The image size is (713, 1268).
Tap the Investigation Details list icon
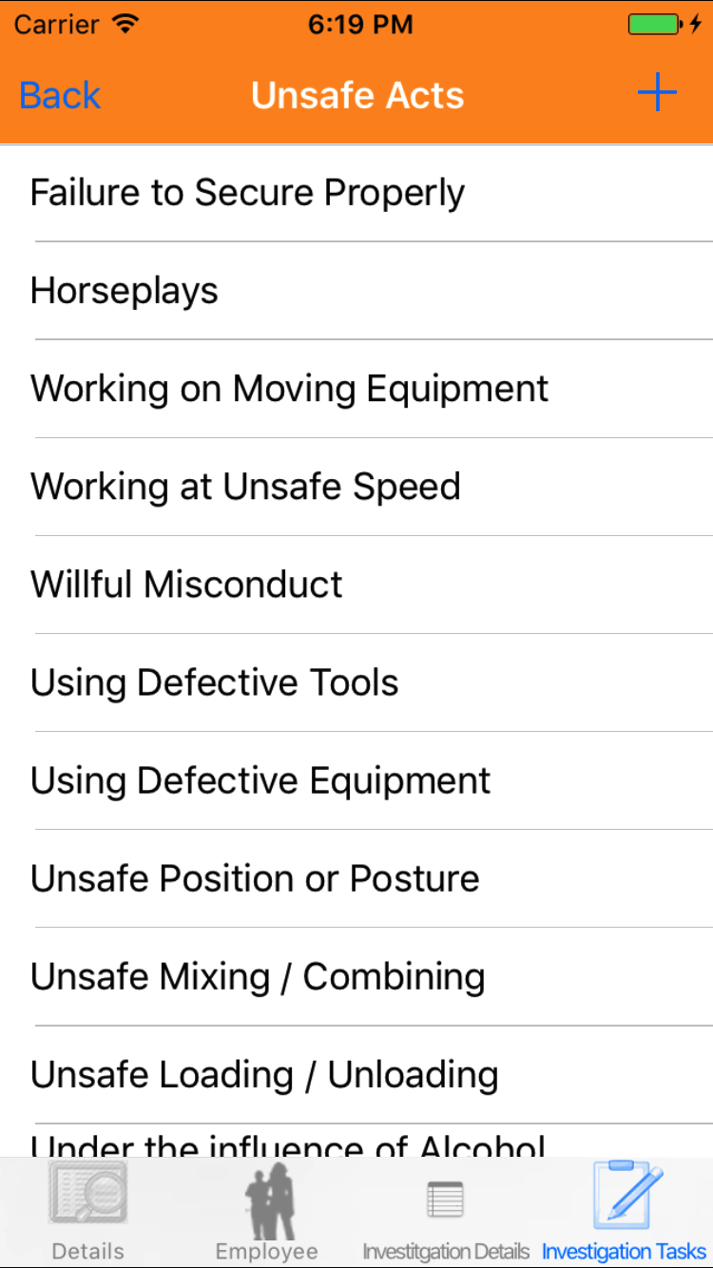[445, 1200]
